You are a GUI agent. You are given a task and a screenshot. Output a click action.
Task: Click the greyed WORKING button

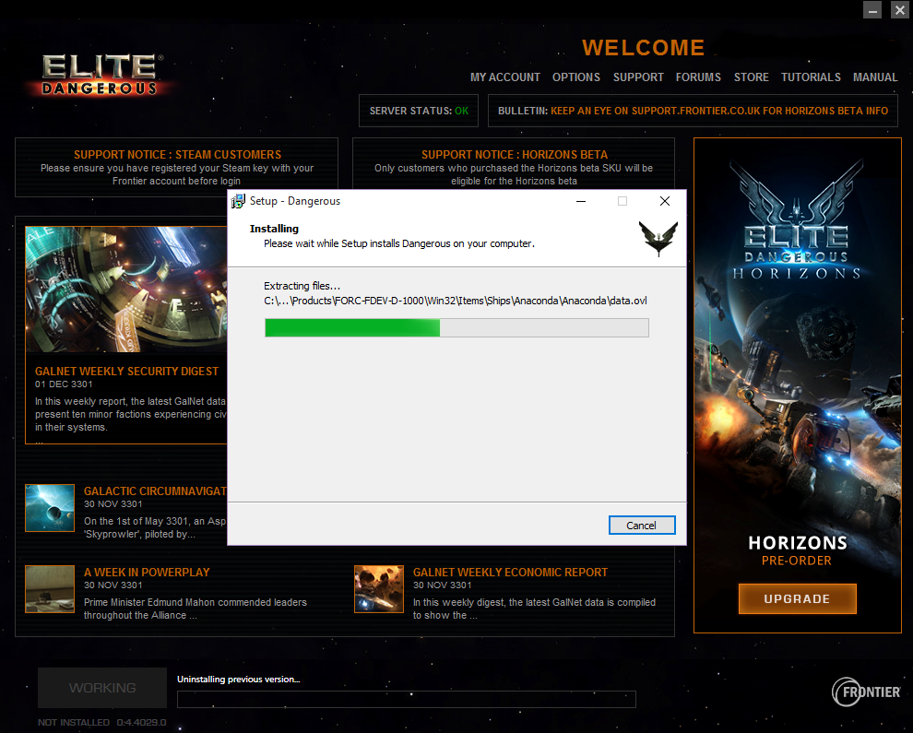102,688
